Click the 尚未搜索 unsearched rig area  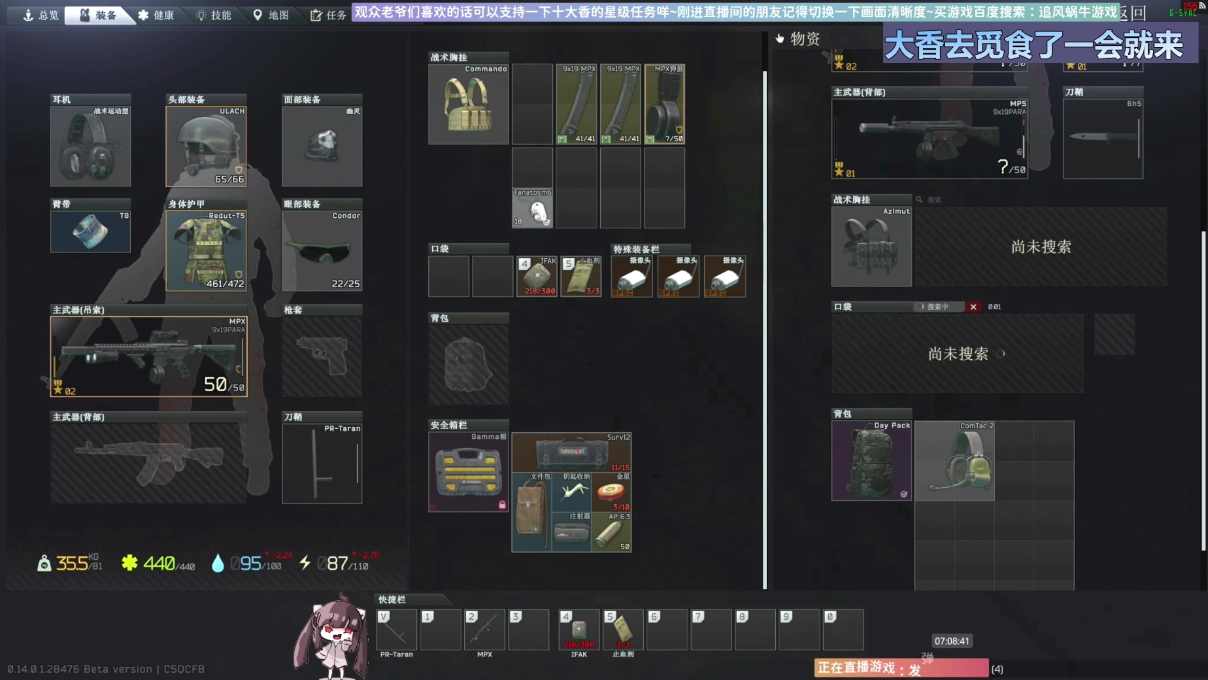[x=1041, y=246]
